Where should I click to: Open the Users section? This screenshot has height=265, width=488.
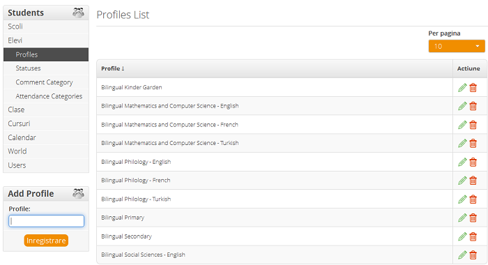point(46,165)
